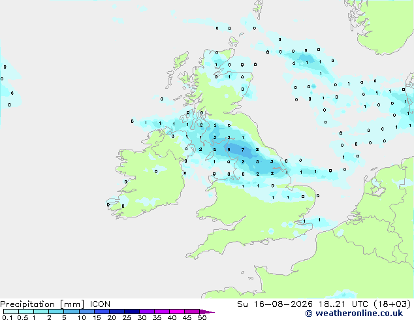Pick the 2–5 mm legend swatch
Image resolution: width=414 pixels, height=320 pixels.
point(56,312)
